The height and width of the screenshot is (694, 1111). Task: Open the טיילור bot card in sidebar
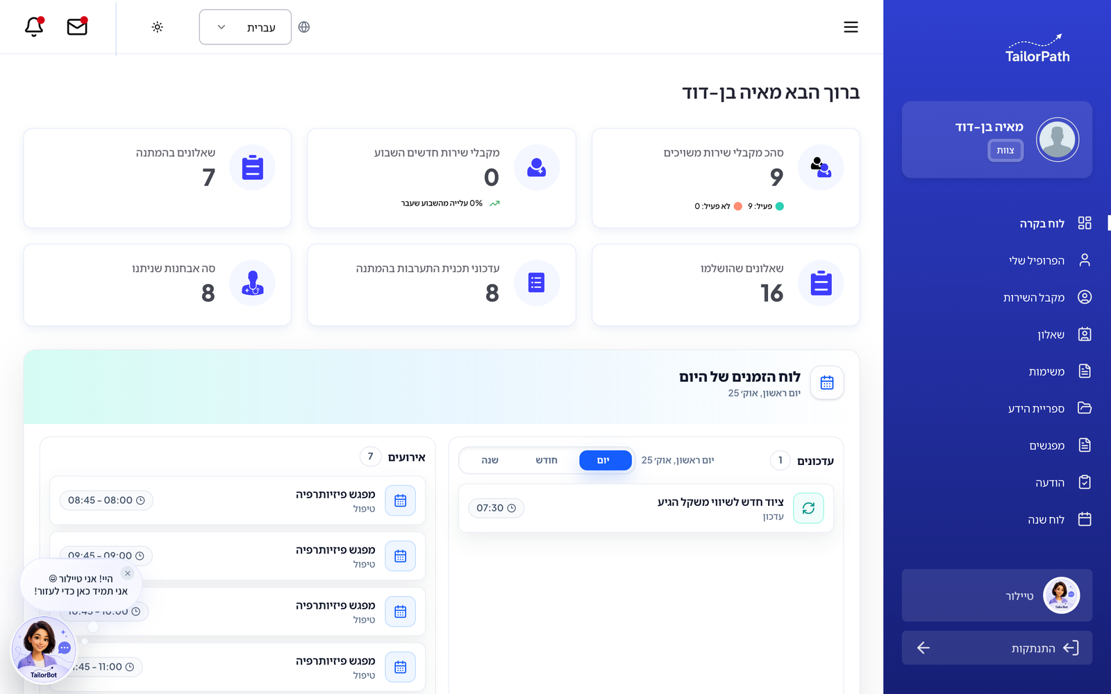pyautogui.click(x=997, y=595)
